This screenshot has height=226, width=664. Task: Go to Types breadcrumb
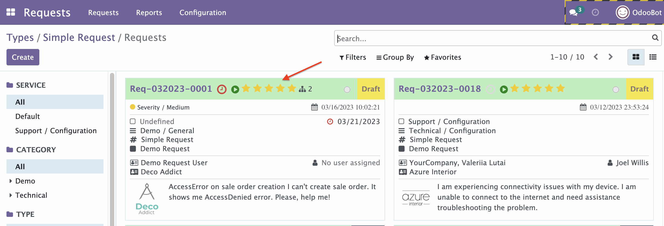point(20,38)
